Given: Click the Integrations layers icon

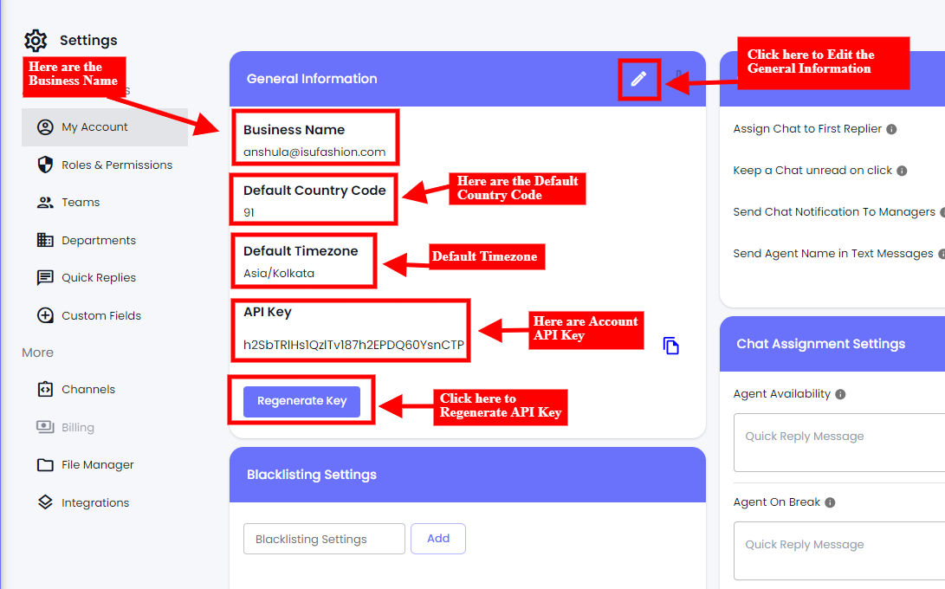Looking at the screenshot, I should pos(46,502).
